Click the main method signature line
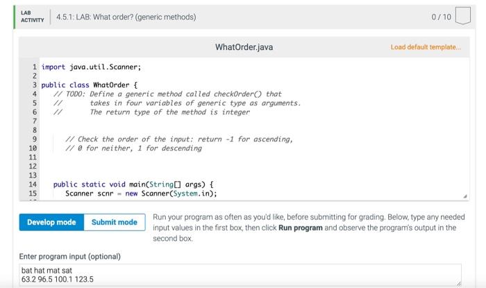 133,185
